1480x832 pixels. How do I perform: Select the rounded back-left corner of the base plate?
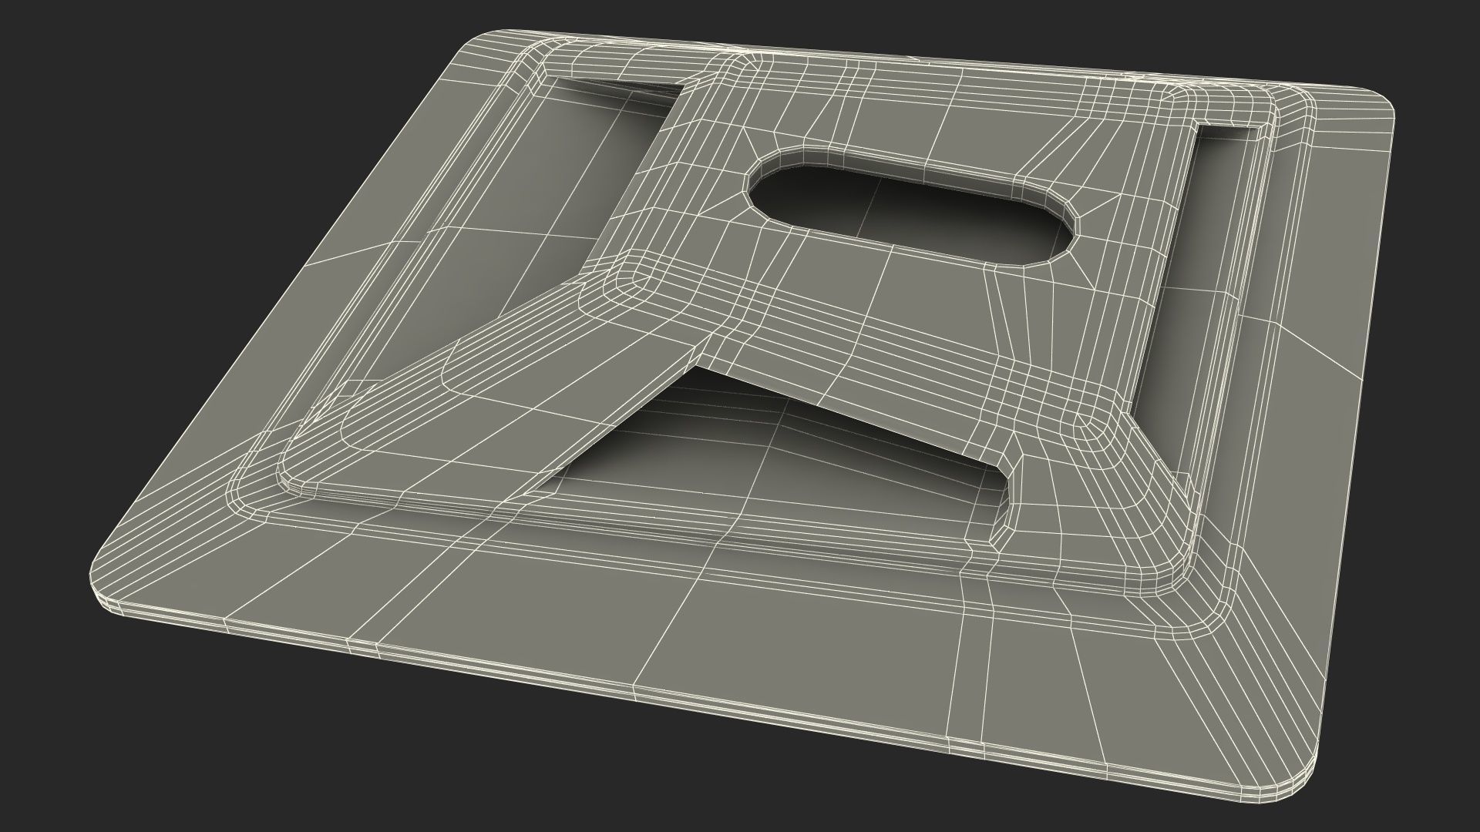(478, 46)
